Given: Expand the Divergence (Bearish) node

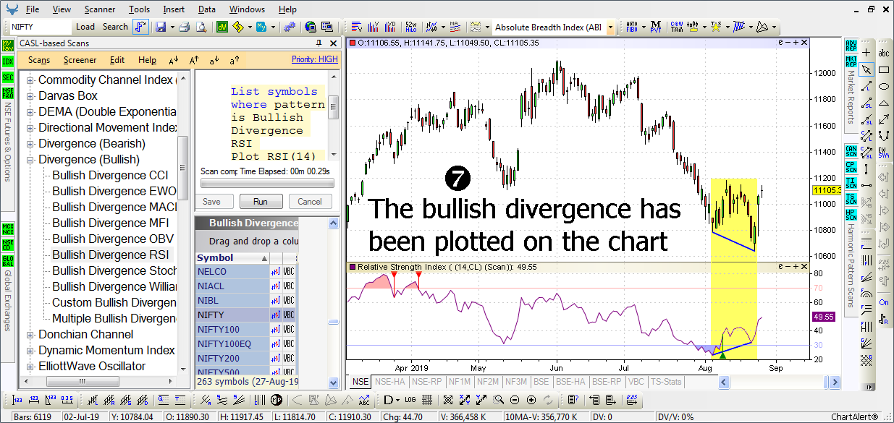Looking at the screenshot, I should point(30,144).
